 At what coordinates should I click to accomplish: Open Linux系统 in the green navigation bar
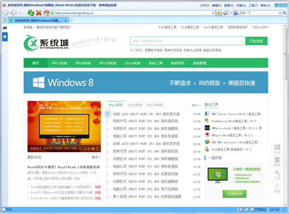[132, 63]
